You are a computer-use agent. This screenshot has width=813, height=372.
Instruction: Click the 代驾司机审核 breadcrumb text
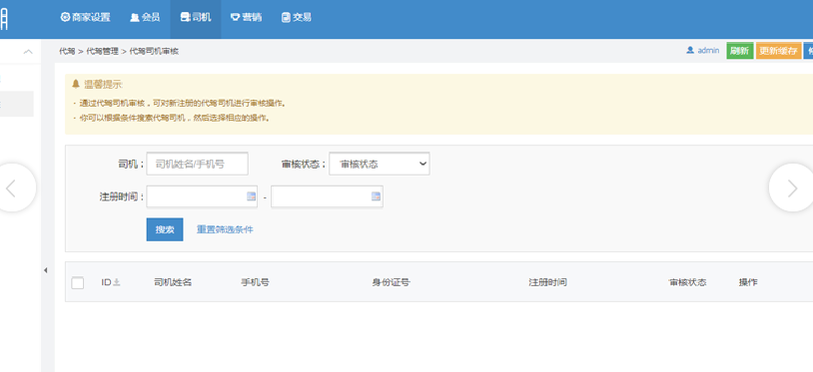coord(154,51)
